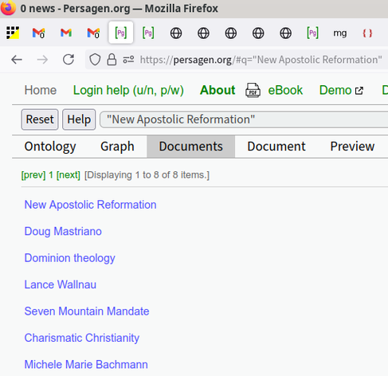Open the eBook link
Screen dimensions: 388x376
pyautogui.click(x=285, y=90)
